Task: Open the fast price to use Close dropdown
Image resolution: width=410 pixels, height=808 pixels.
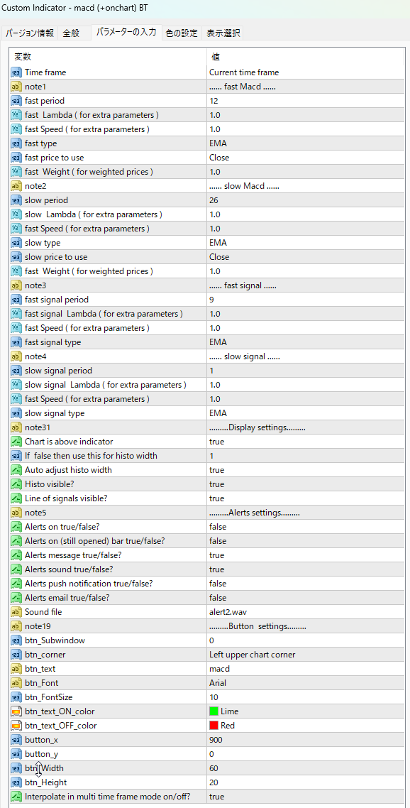Action: point(306,158)
